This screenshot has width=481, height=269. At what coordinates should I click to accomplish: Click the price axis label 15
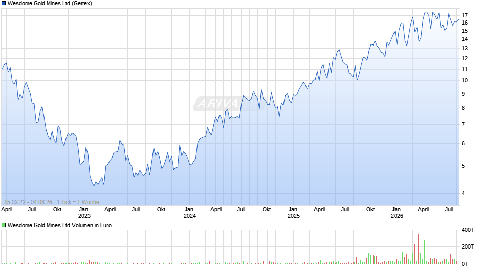coord(465,31)
